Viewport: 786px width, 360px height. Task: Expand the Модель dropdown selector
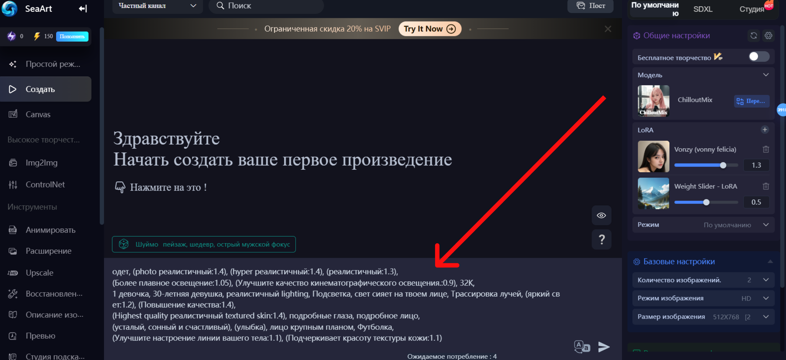point(766,74)
